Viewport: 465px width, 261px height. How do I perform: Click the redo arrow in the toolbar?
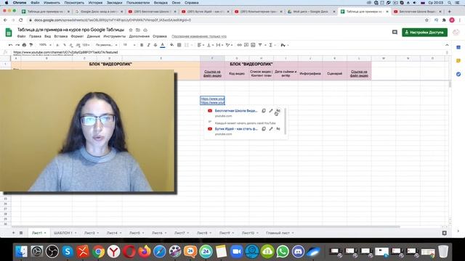pos(17,45)
